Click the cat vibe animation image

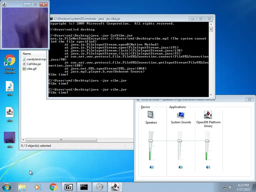click(x=25, y=28)
